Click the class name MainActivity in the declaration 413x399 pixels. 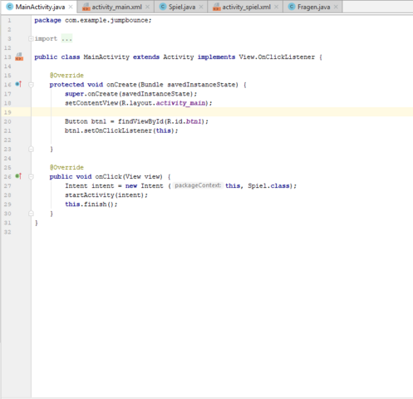click(106, 57)
